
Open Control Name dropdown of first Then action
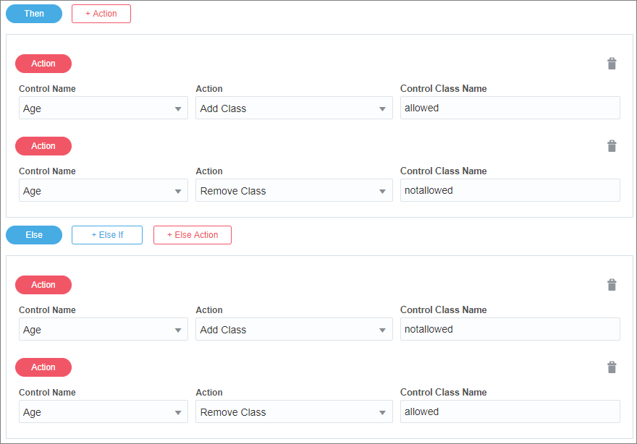[103, 108]
